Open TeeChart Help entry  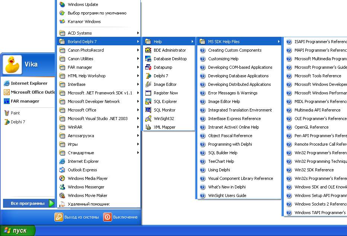[x=239, y=161]
